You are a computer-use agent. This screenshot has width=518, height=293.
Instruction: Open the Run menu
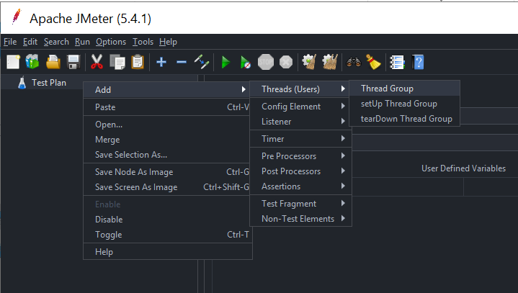pyautogui.click(x=82, y=42)
